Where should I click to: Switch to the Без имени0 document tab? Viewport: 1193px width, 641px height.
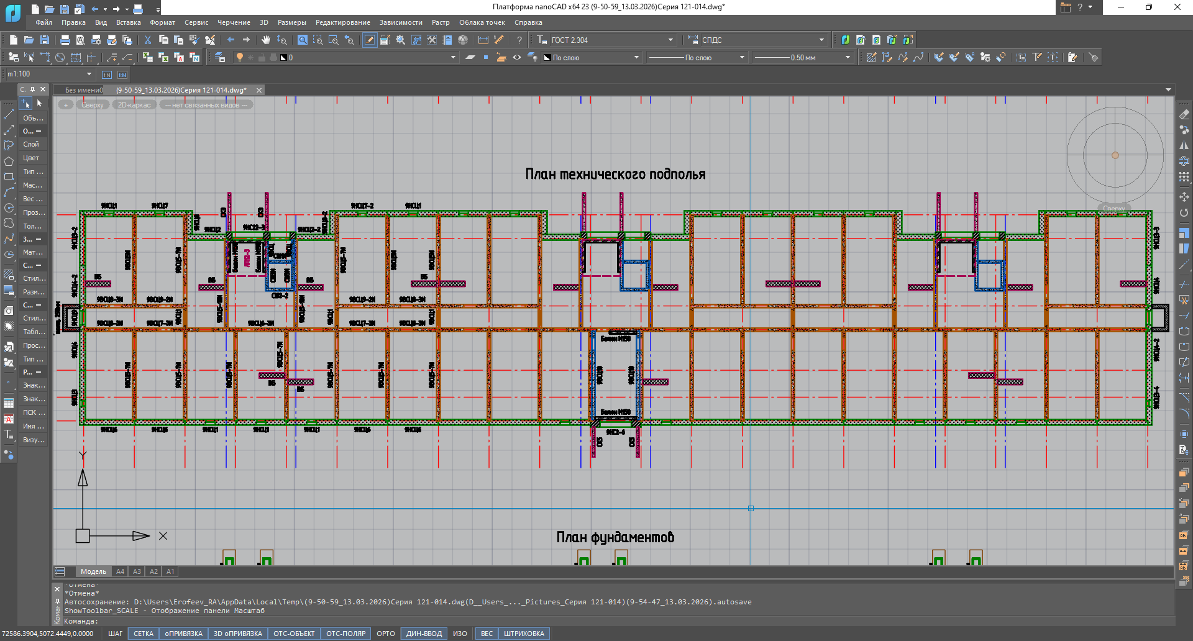[x=84, y=90]
